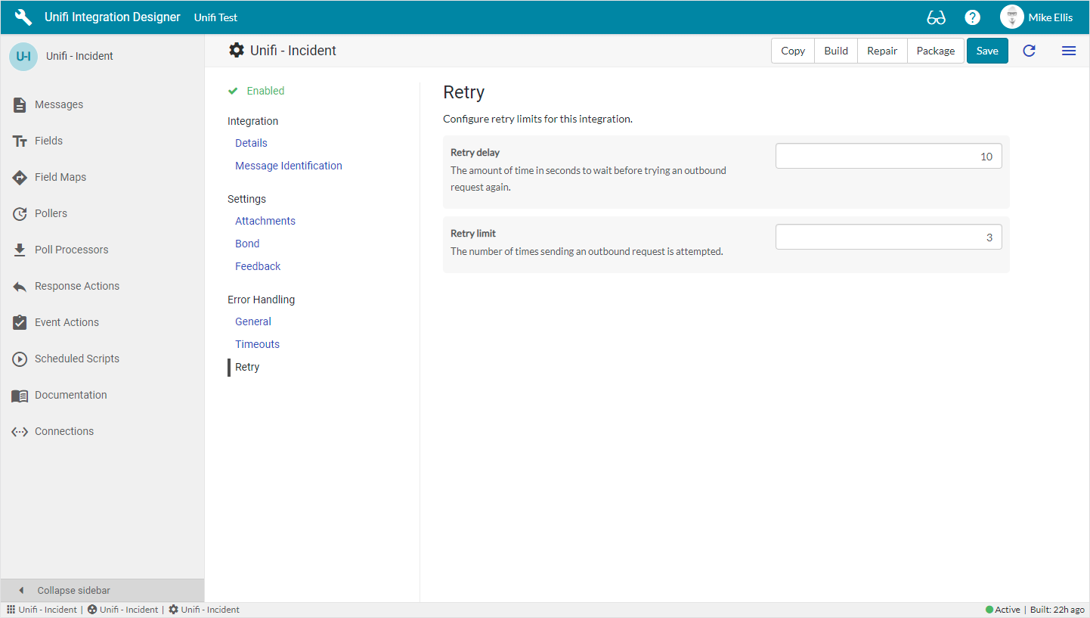Click the refresh icon beside Save
The height and width of the screenshot is (618, 1090).
(1029, 51)
